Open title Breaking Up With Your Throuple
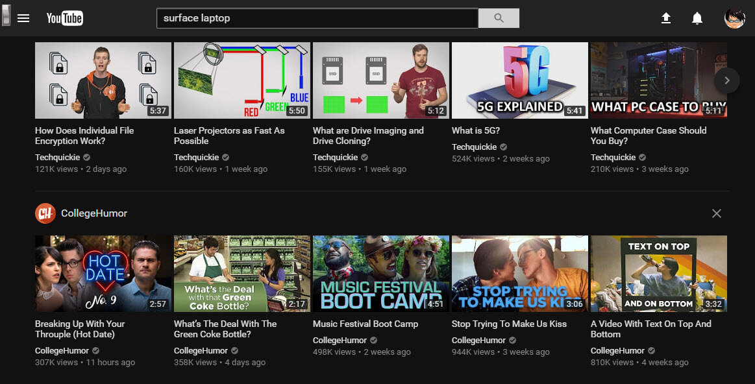 pos(80,329)
